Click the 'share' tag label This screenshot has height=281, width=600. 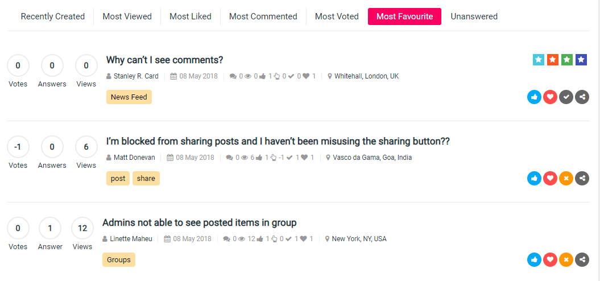pyautogui.click(x=146, y=179)
